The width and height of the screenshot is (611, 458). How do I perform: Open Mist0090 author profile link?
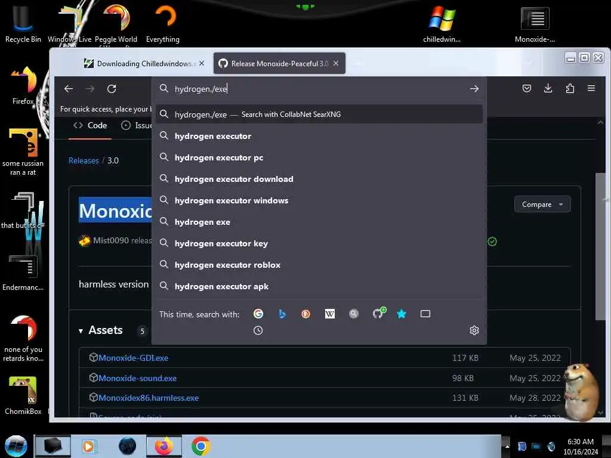click(x=110, y=240)
